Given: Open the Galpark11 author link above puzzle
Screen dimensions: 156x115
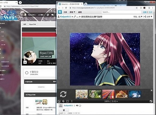Looking at the screenshot, I should coord(65,17).
